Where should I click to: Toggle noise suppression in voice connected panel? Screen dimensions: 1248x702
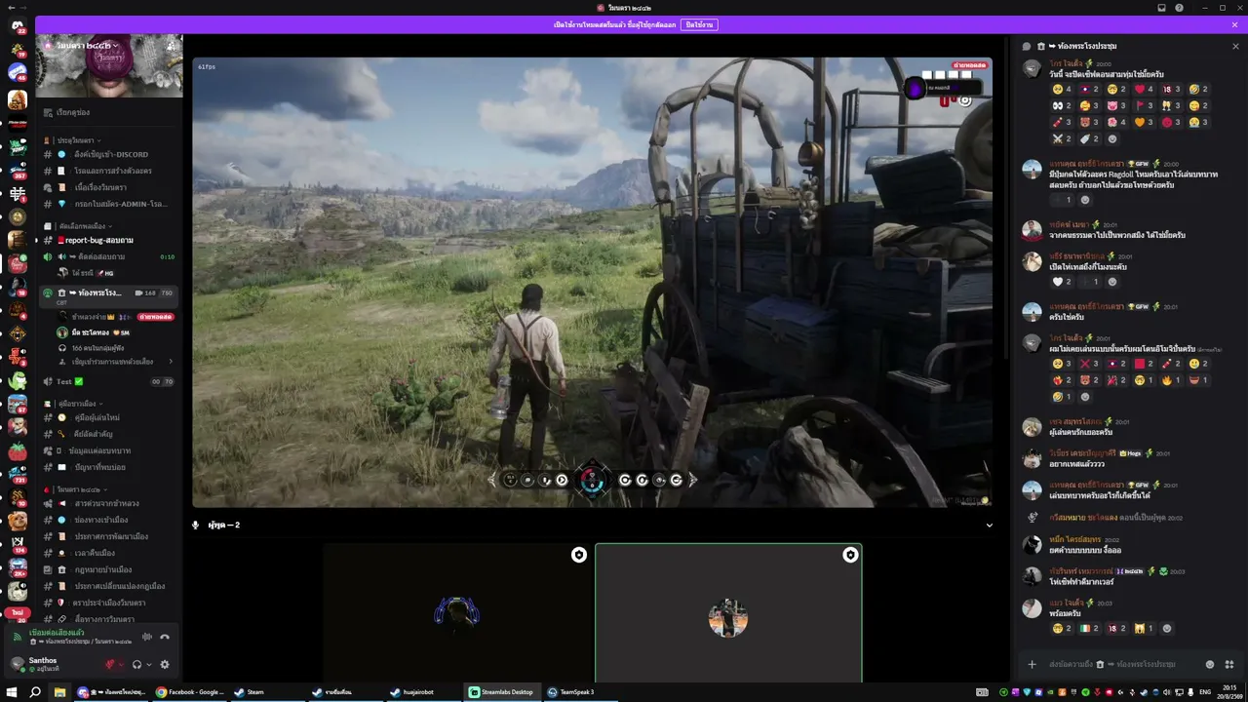click(147, 637)
